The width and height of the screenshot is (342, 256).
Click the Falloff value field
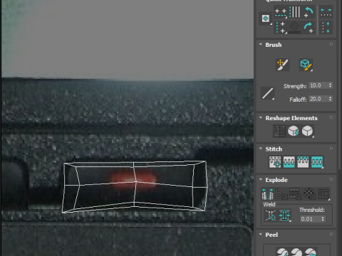pos(318,99)
